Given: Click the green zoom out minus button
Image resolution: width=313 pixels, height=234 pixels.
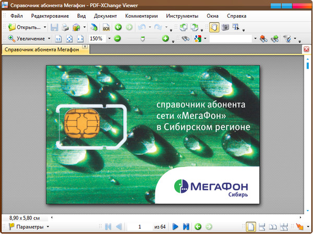Looking at the screenshot, I should 117,38.
